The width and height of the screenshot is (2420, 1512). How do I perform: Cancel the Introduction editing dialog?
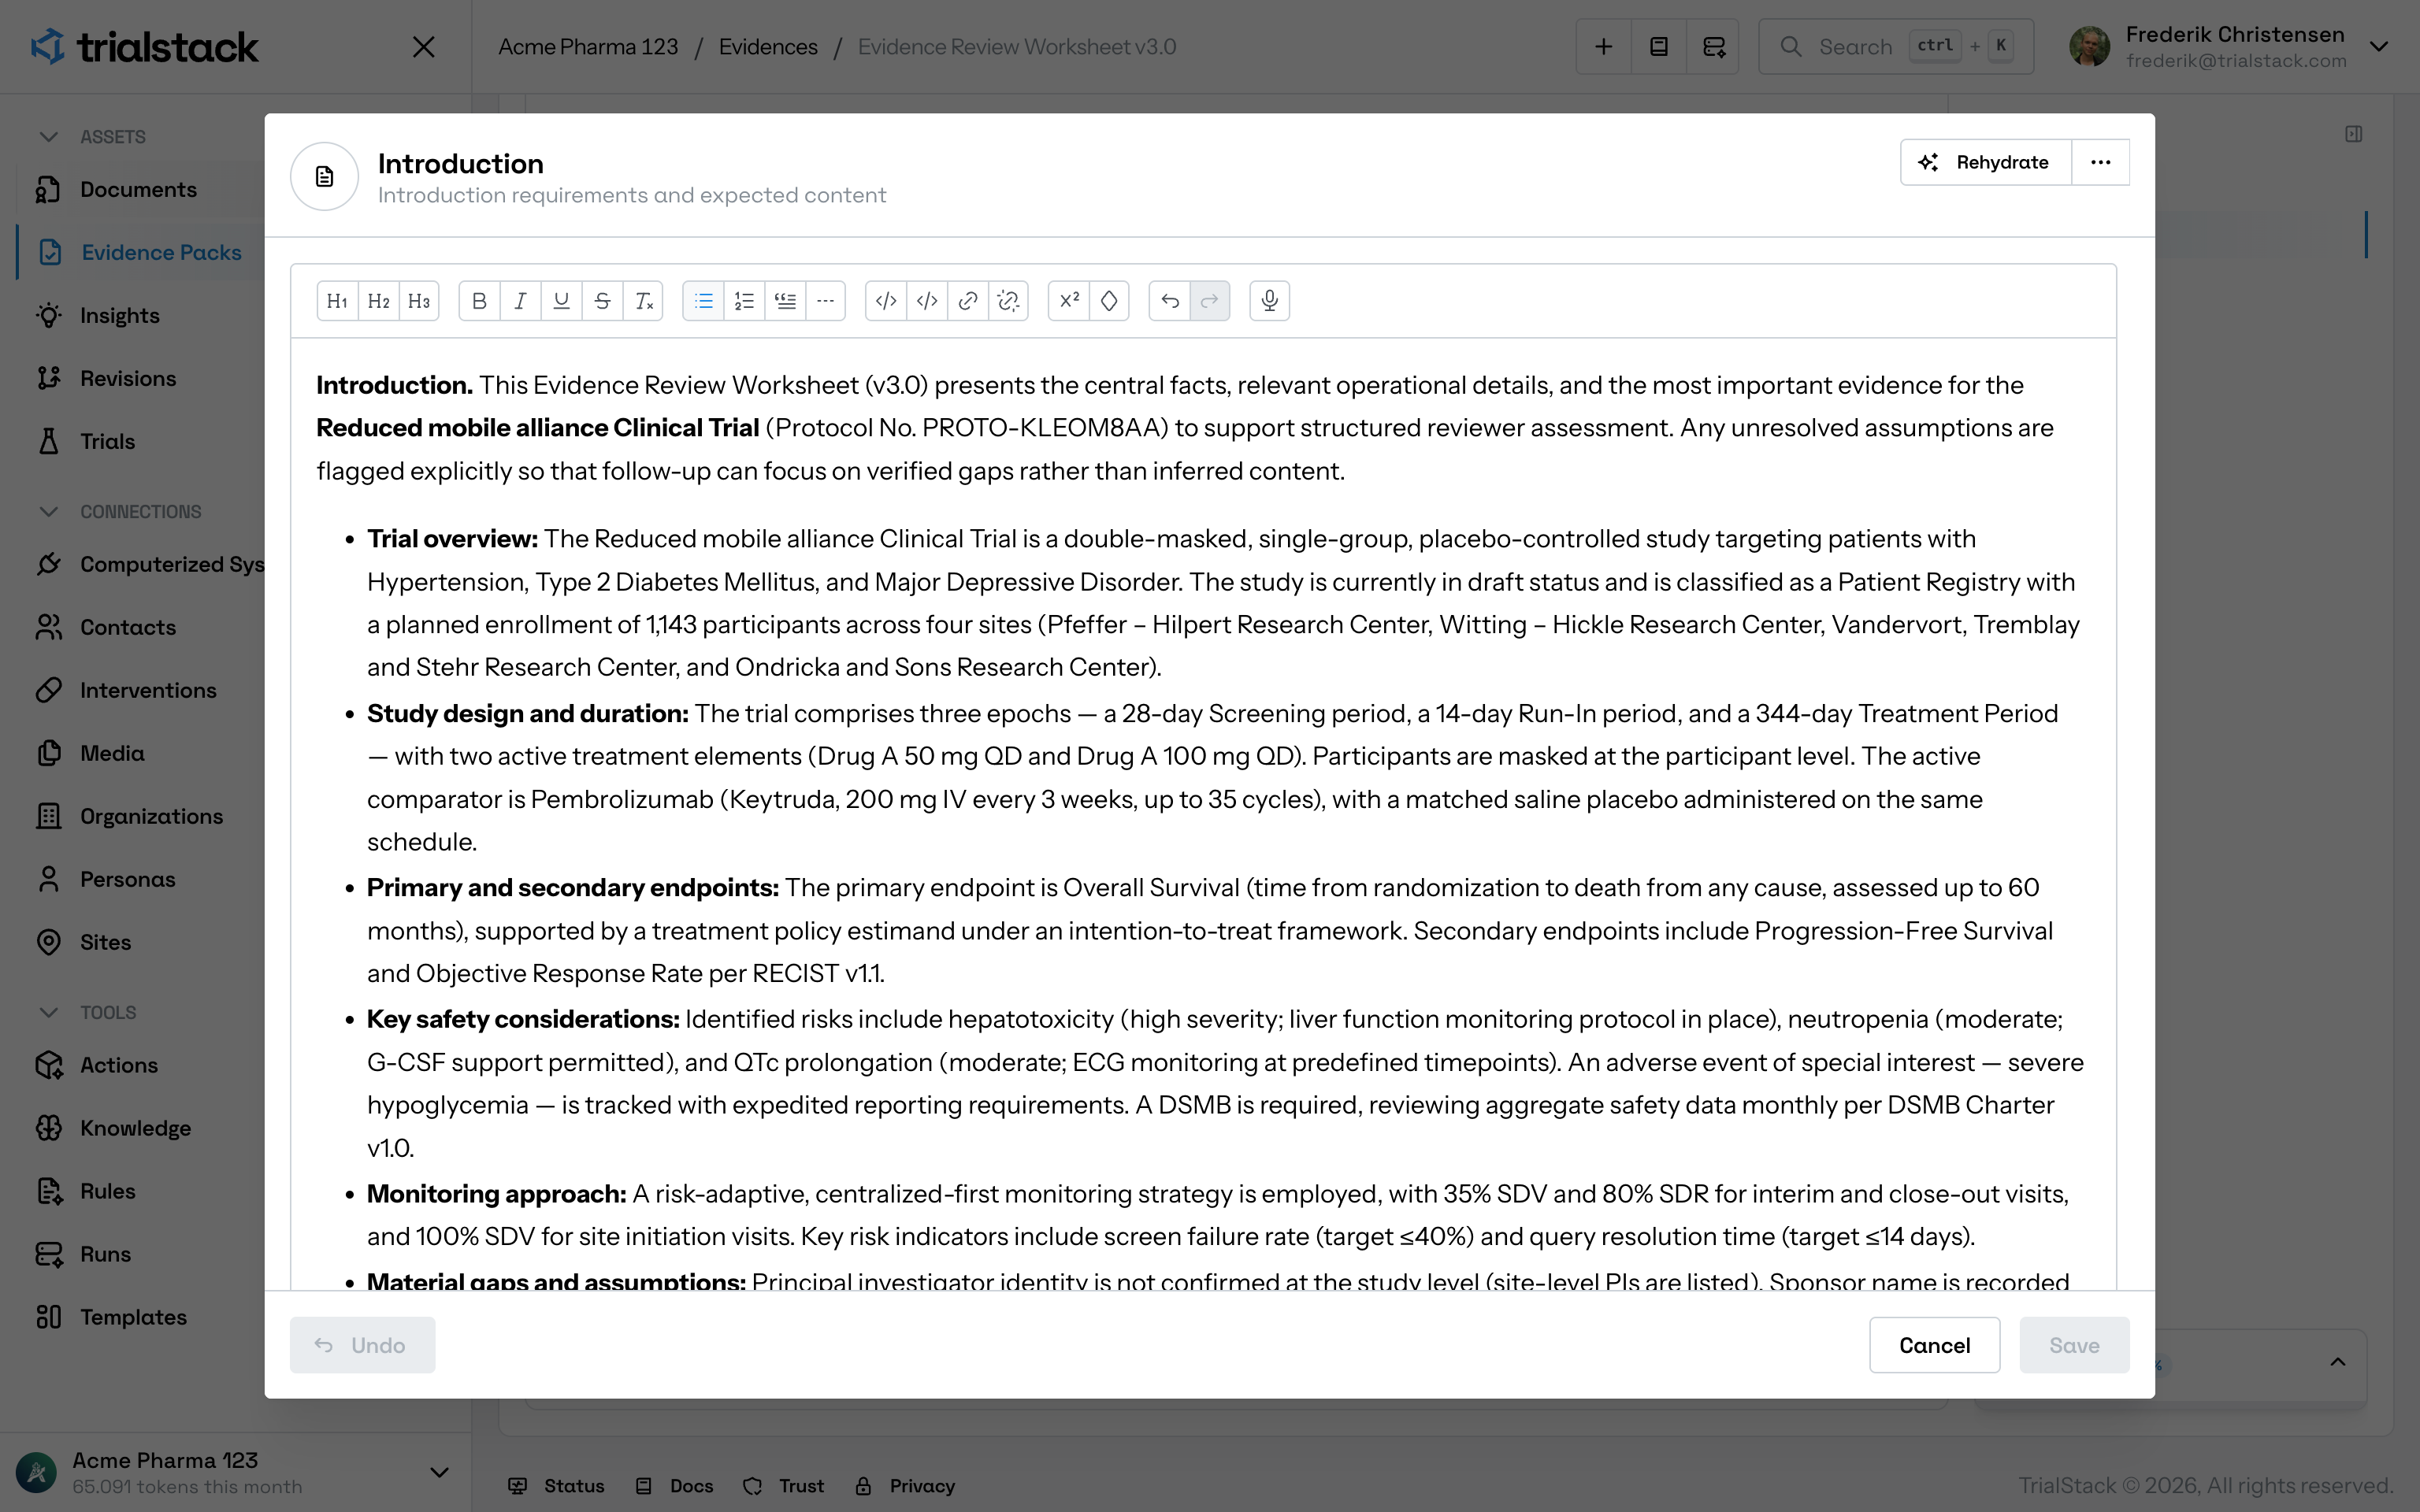coord(1934,1345)
